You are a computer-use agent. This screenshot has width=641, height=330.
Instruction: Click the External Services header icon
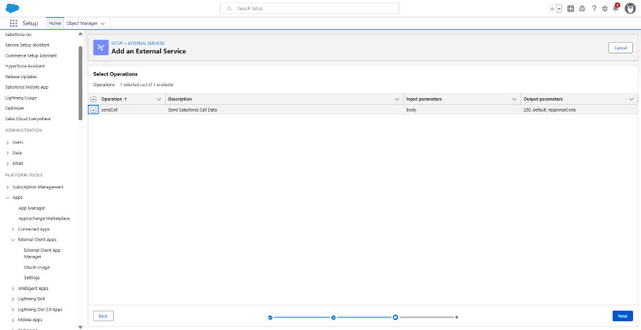click(101, 48)
